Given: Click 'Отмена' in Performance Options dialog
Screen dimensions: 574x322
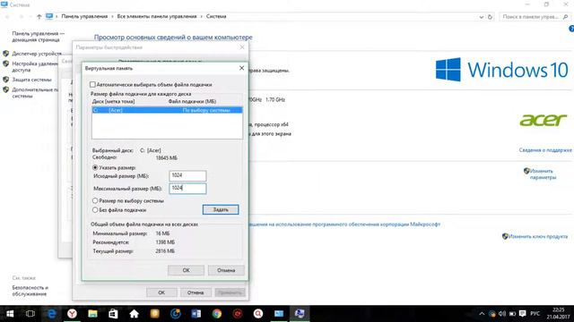Looking at the screenshot, I should (196, 292).
